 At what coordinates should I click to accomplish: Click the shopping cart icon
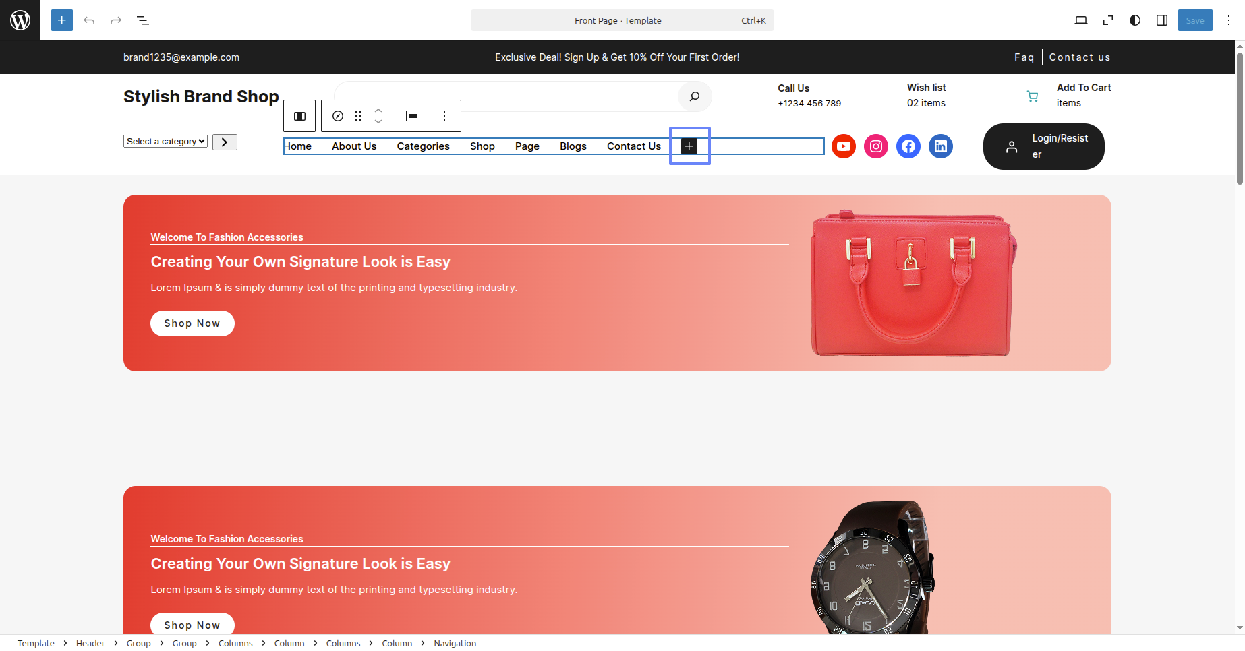[1033, 96]
